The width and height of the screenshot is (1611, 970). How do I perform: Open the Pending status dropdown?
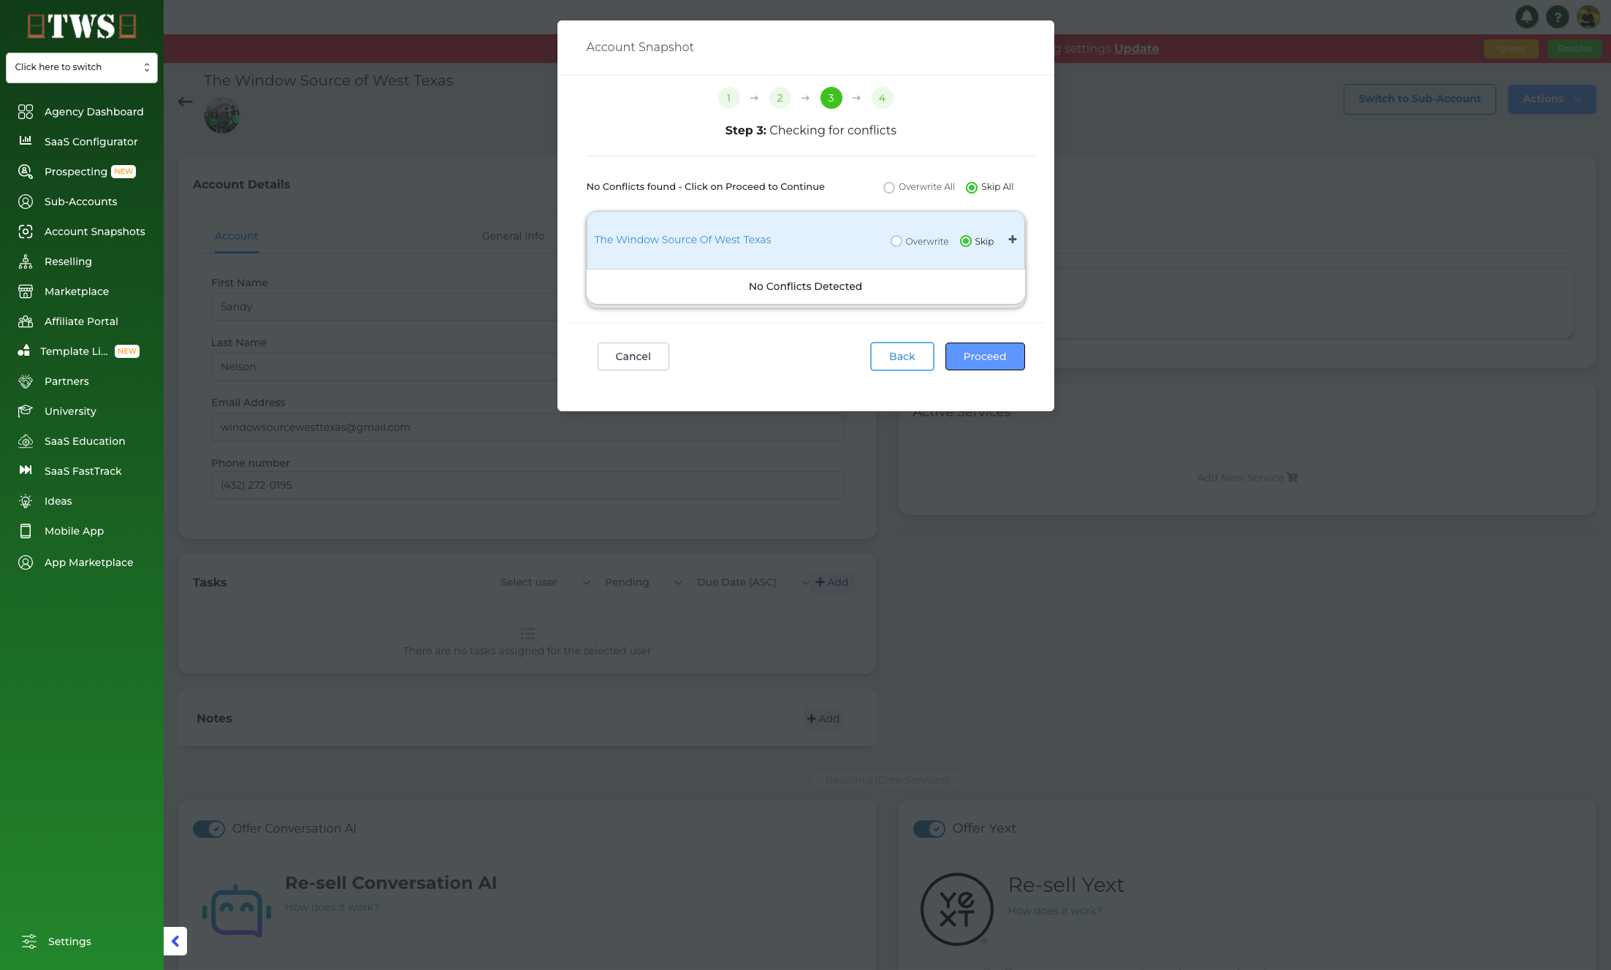coord(644,582)
